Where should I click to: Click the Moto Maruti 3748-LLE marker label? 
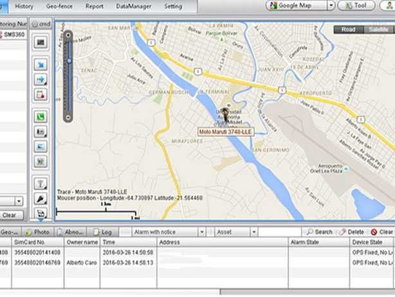coord(226,132)
